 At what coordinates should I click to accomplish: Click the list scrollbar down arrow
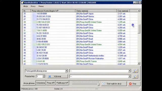(139, 63)
